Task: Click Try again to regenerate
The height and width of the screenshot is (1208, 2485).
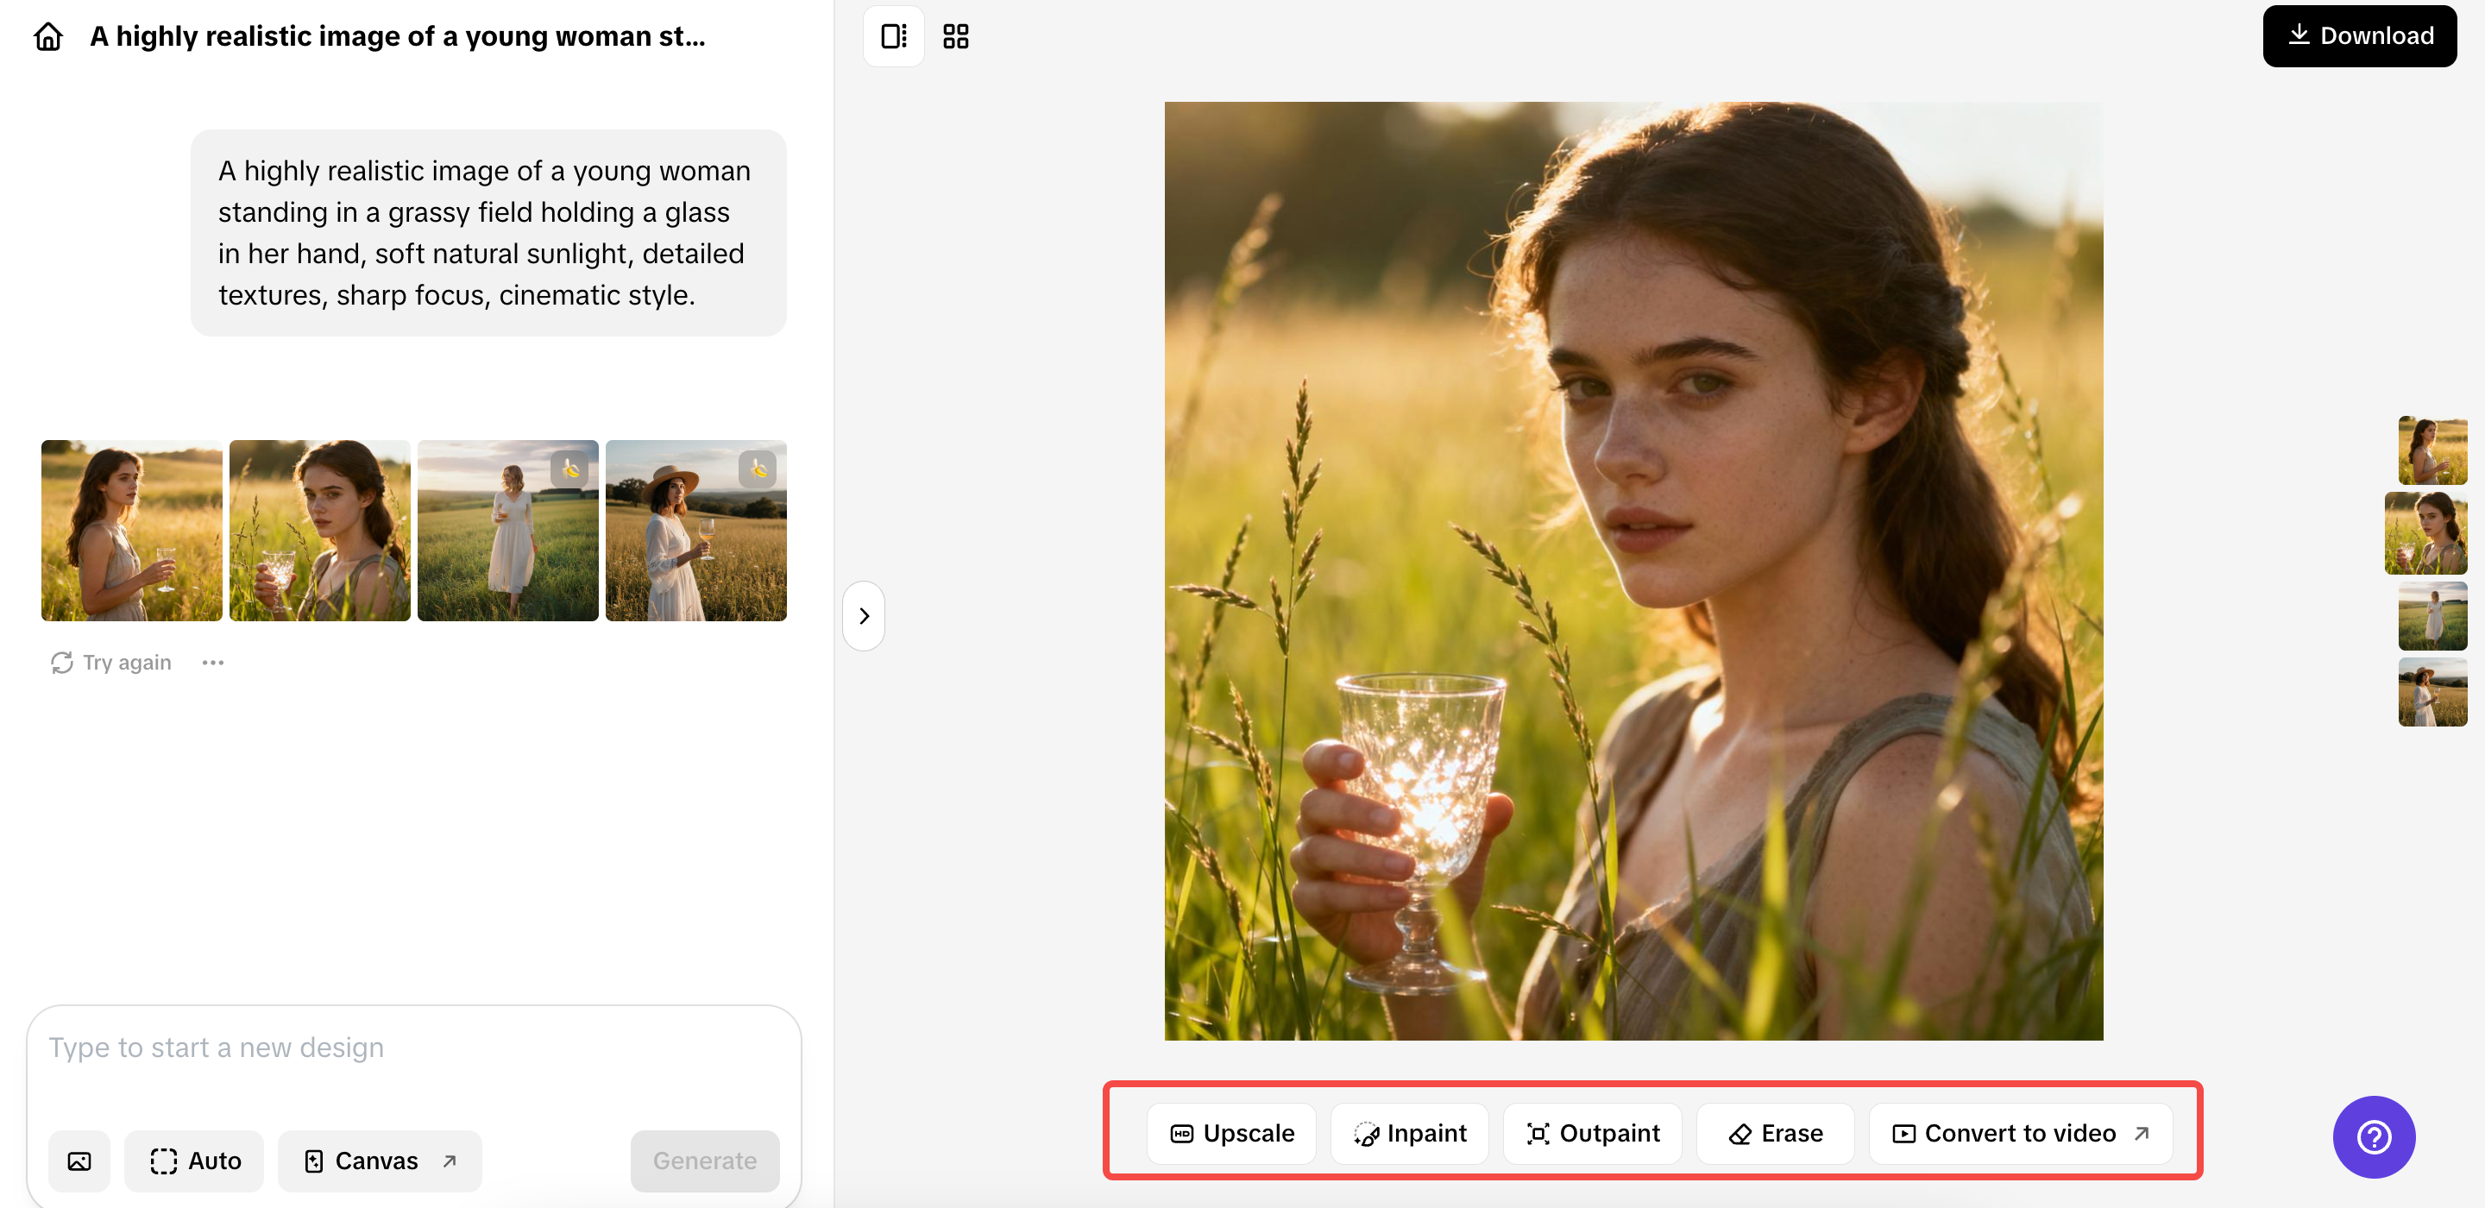Action: (112, 663)
